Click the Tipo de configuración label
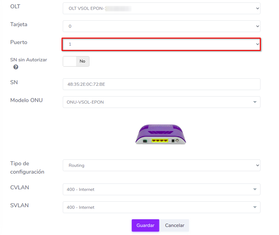Screen dimensions: 279x235 pos(27,167)
